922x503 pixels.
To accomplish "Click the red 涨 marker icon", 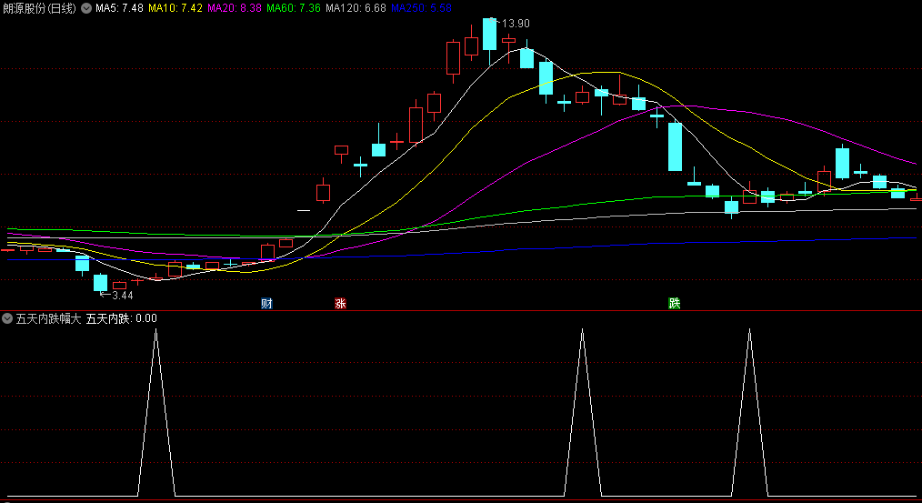I will 340,304.
